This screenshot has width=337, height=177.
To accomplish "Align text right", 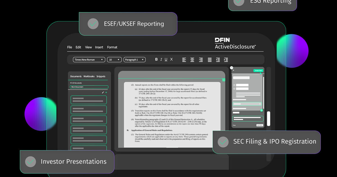I will tap(201, 60).
